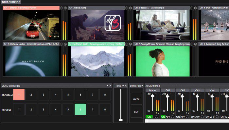229x130 pixels.
Task: Open settings gear for CH-5 Johnny Darko
Action: click(x=62, y=44)
